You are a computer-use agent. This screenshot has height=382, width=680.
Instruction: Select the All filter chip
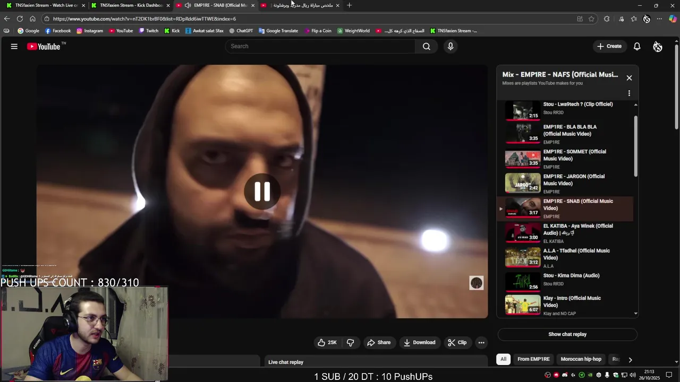point(503,359)
